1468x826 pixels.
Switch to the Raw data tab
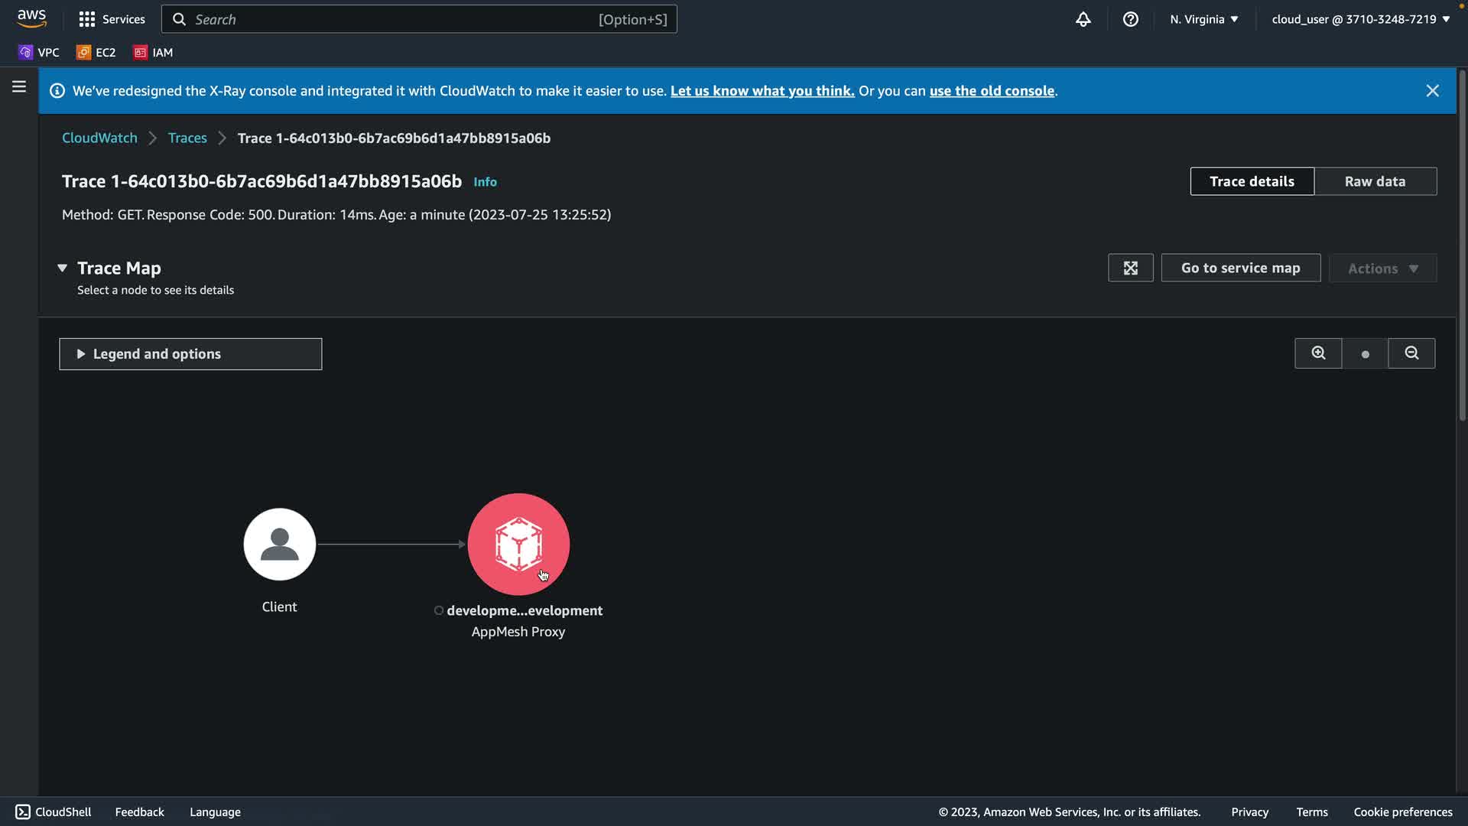click(1375, 181)
